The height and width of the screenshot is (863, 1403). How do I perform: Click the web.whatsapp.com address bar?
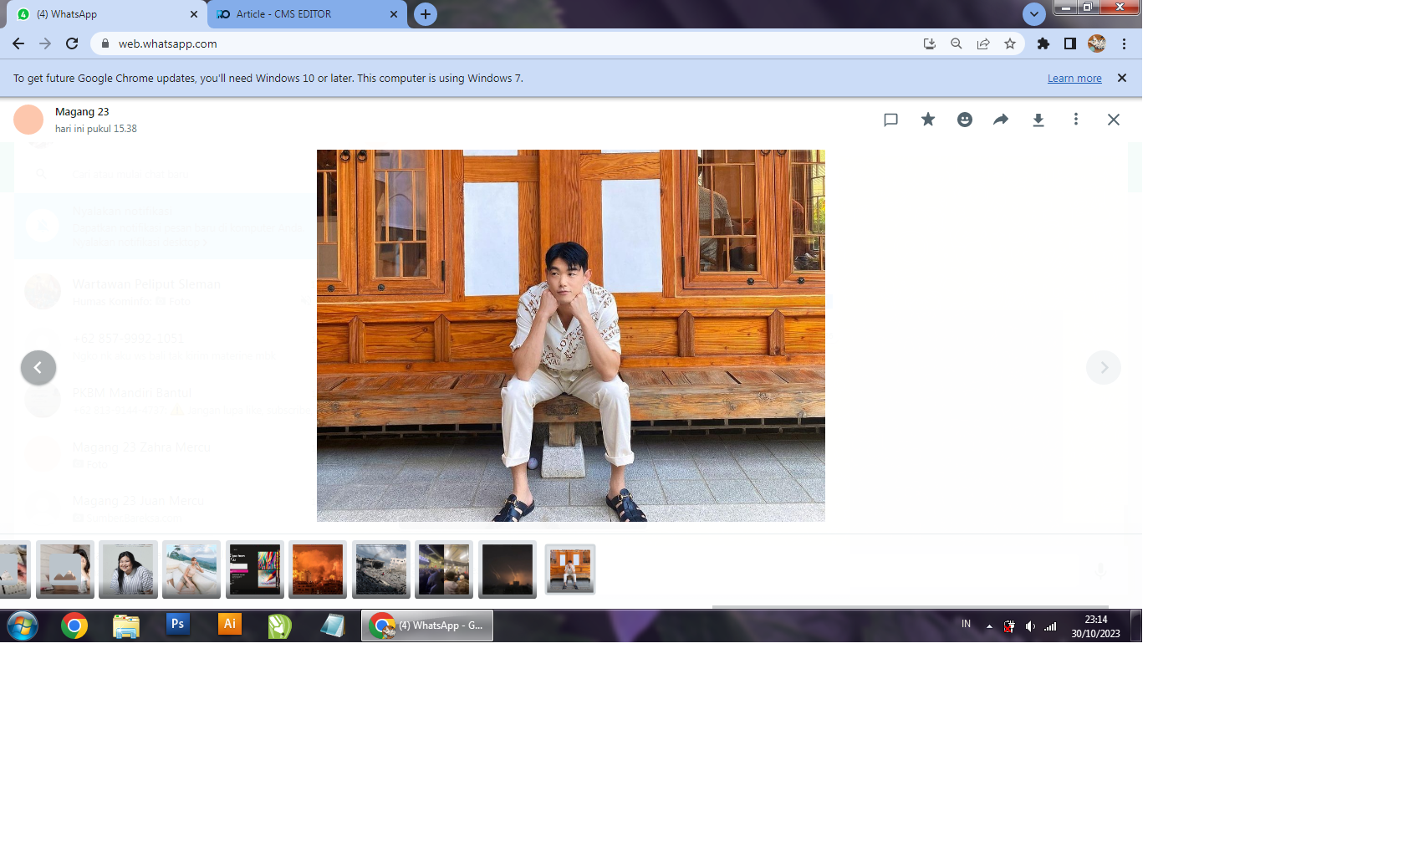502,43
